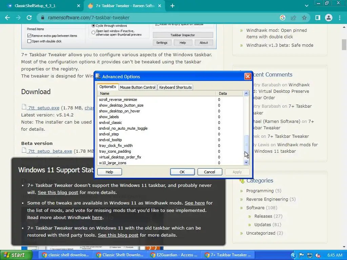This screenshot has width=347, height=260.
Task: Toggle Remove extra gap between items checkbox
Action: click(29, 36)
